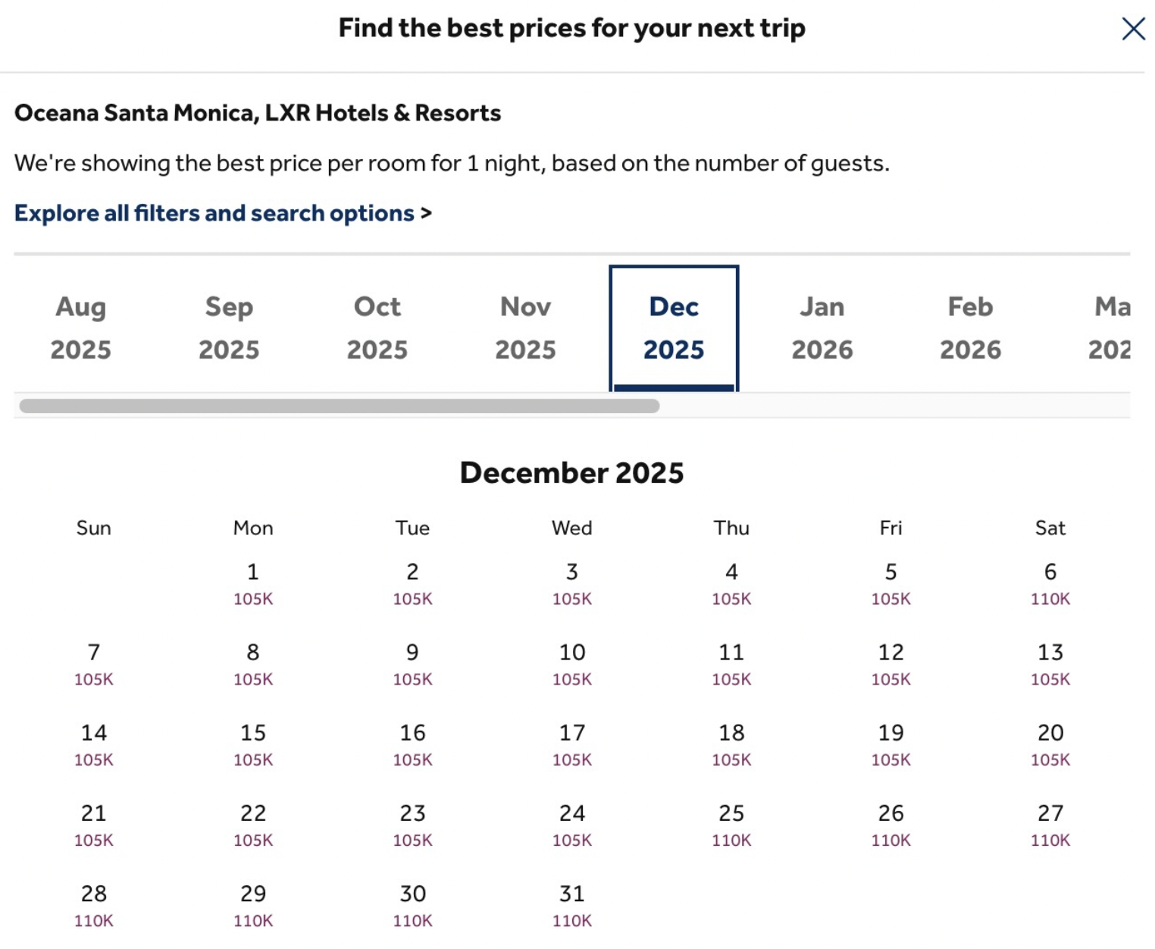This screenshot has width=1155, height=949.
Task: Open the Feb 2026 month tab
Action: tap(970, 327)
